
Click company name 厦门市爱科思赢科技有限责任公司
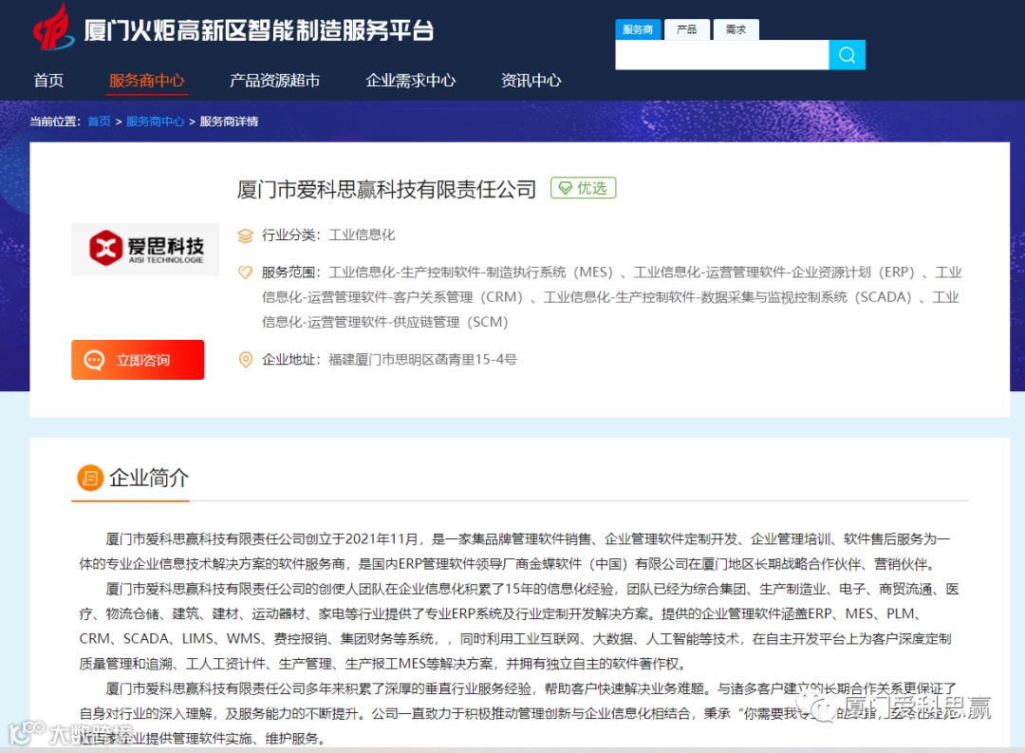click(x=386, y=189)
